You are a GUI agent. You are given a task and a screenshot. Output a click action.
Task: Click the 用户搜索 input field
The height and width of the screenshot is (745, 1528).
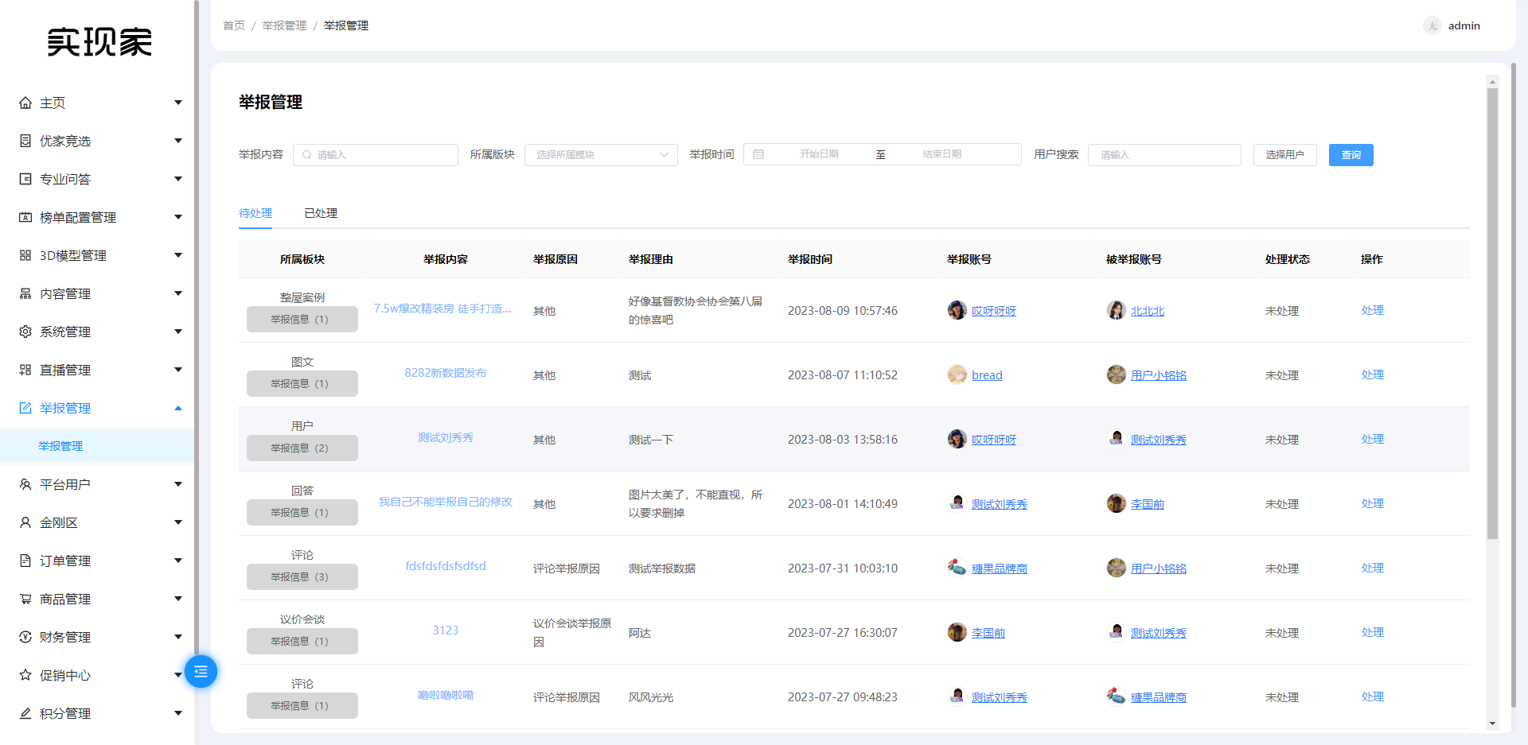coord(1164,155)
